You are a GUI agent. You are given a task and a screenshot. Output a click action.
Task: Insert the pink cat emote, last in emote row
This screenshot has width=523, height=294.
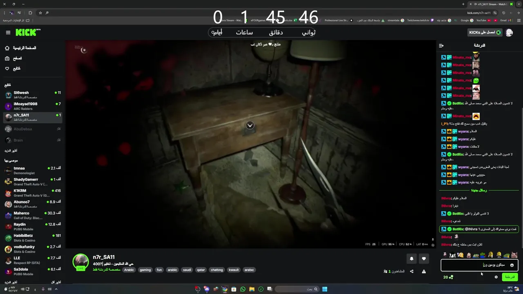pos(514,255)
